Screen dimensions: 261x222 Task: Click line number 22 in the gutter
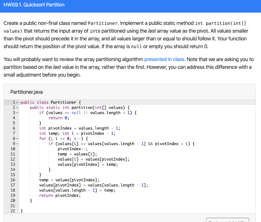[14, 211]
